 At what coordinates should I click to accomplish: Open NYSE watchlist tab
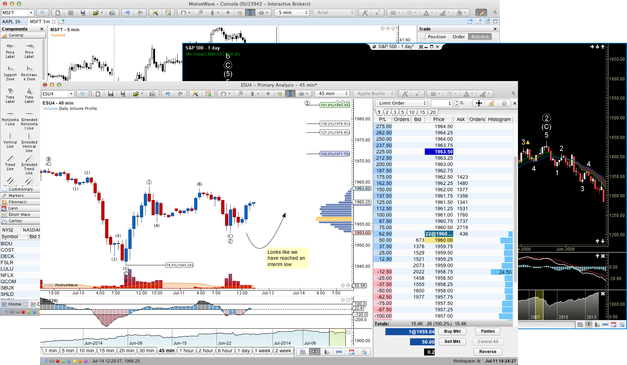click(8, 230)
